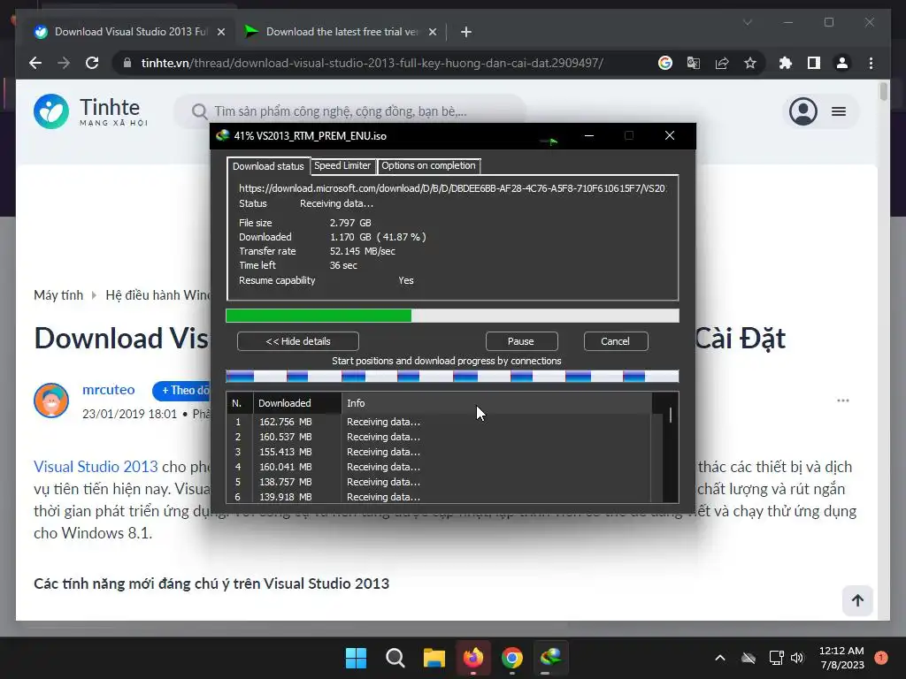Select connection row with 155.413 MB
The image size is (906, 679).
[439, 452]
